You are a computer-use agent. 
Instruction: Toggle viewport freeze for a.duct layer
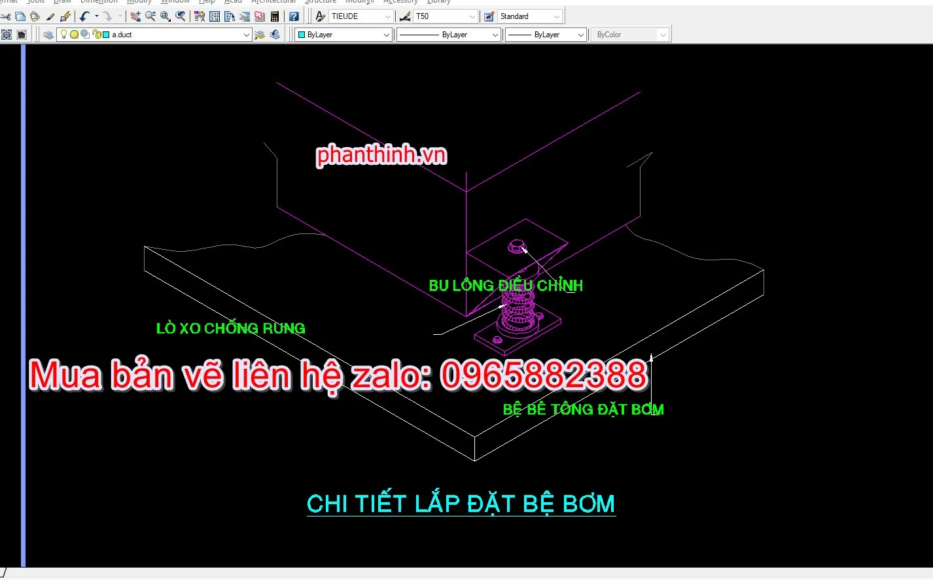pos(85,35)
